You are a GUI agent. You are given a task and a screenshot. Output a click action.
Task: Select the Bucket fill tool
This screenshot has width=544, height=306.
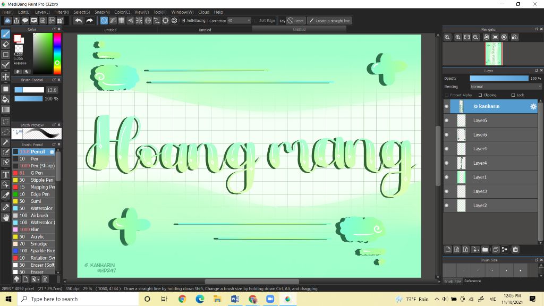(x=5, y=99)
